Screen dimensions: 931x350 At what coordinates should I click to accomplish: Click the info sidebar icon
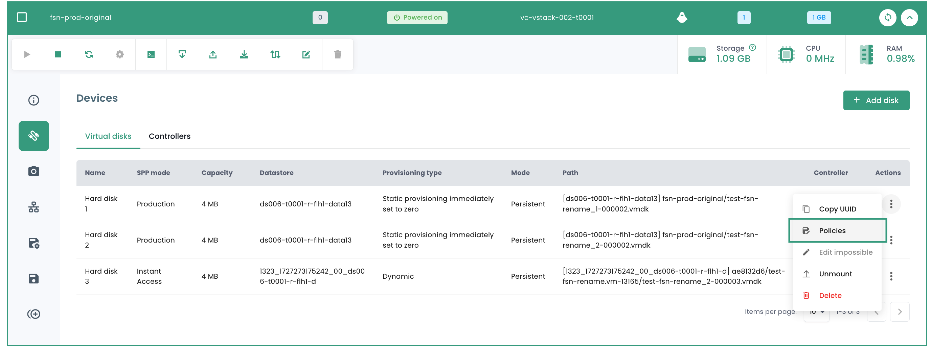[33, 100]
